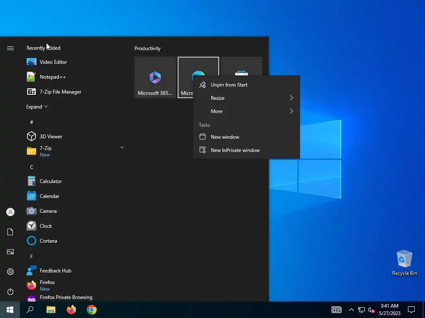Open File Explorer from the taskbar
The height and width of the screenshot is (318, 425).
[x=51, y=310]
